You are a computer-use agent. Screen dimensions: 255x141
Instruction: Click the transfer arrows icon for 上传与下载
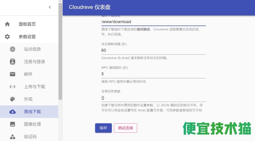[x=12, y=87]
